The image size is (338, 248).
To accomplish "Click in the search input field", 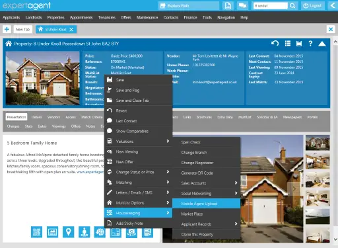I will (270, 6).
